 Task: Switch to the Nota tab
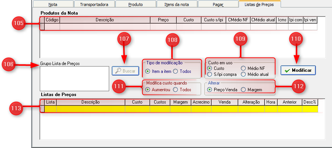pyautogui.click(x=53, y=4)
